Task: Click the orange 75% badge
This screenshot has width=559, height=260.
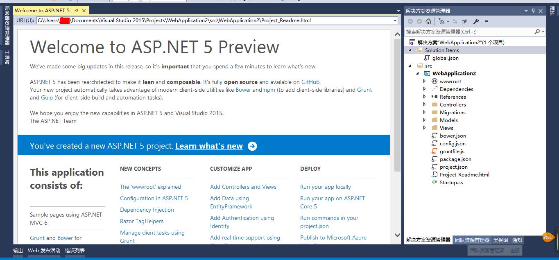Action: (x=547, y=237)
